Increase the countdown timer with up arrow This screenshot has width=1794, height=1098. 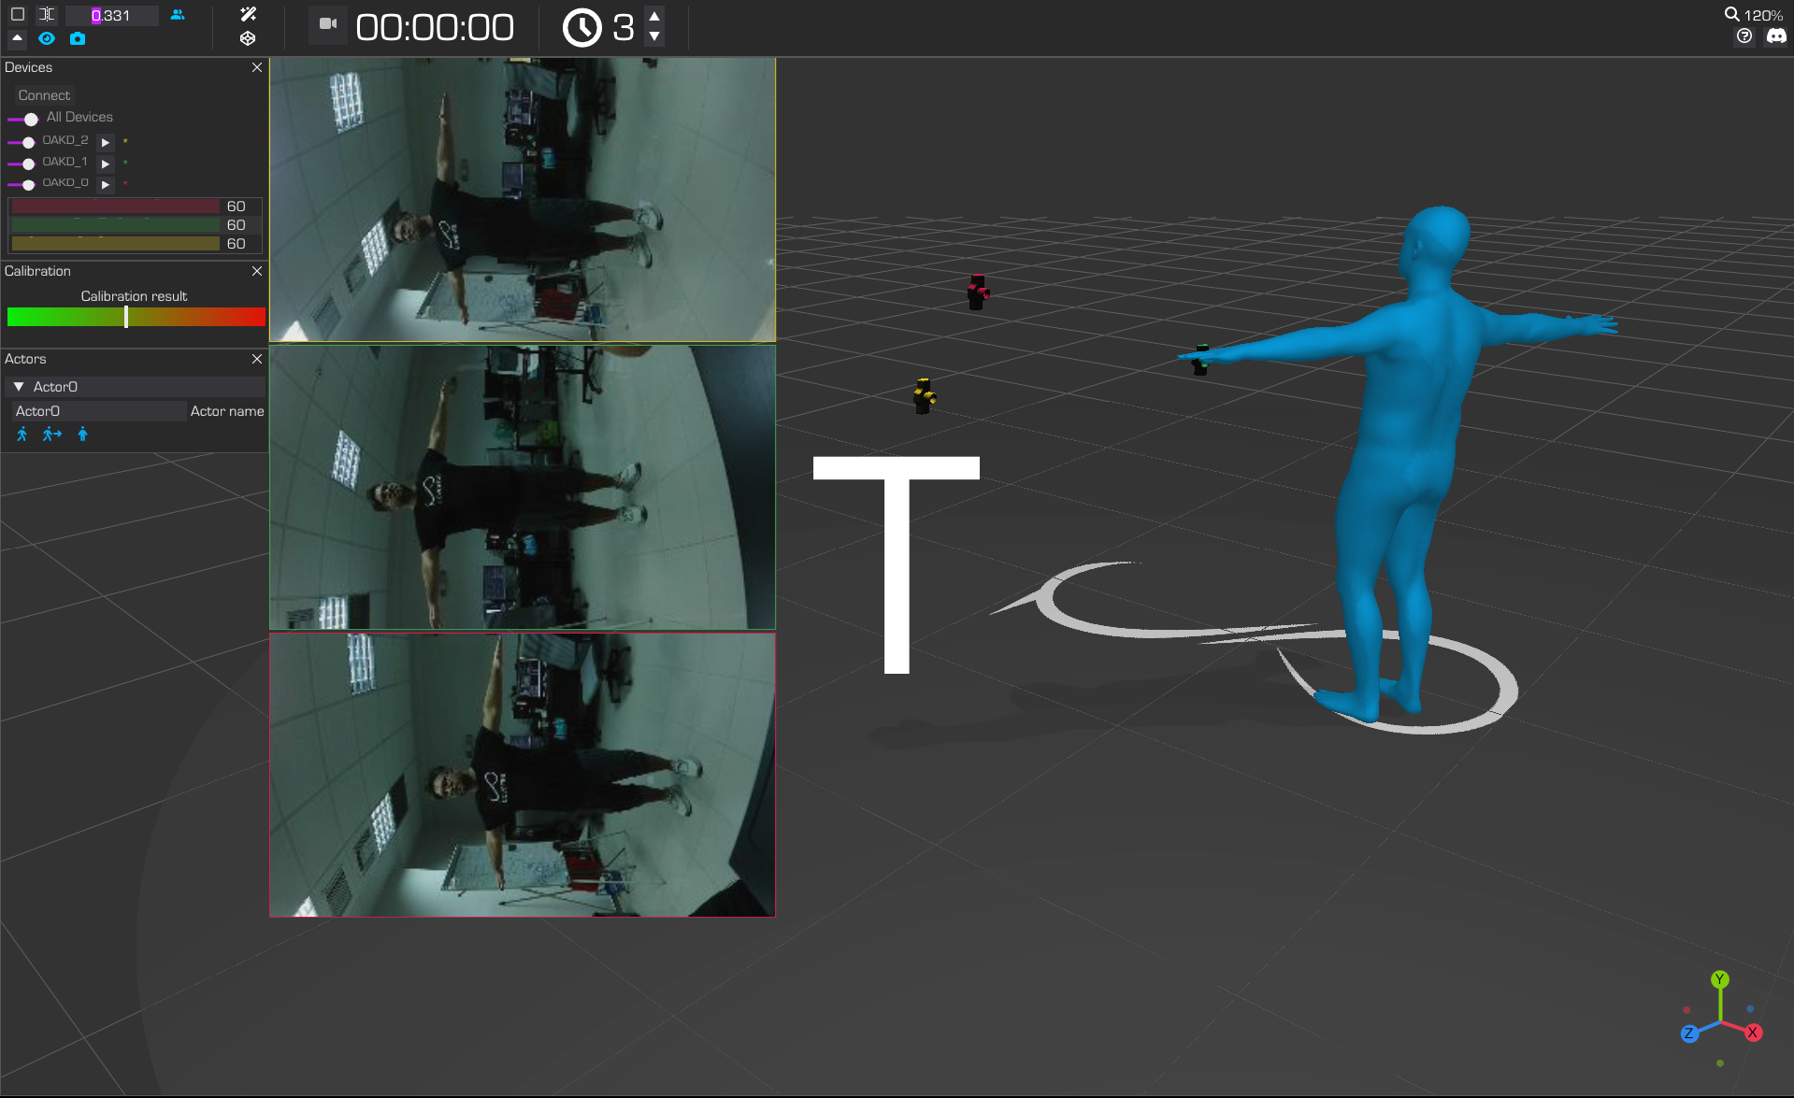pyautogui.click(x=654, y=16)
